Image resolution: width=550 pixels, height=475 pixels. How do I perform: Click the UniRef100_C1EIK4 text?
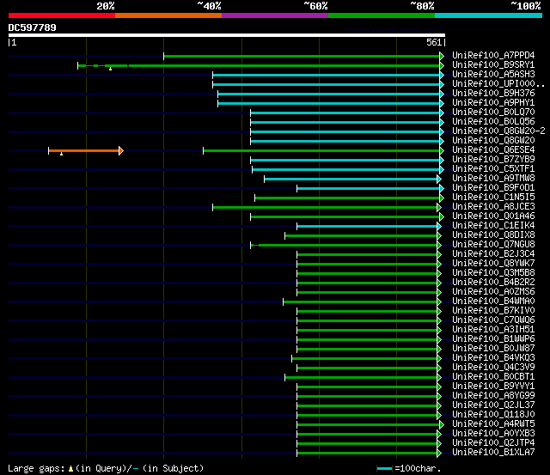click(493, 226)
